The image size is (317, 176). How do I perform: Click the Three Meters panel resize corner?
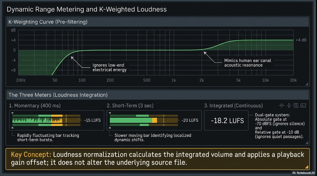[x=307, y=143]
